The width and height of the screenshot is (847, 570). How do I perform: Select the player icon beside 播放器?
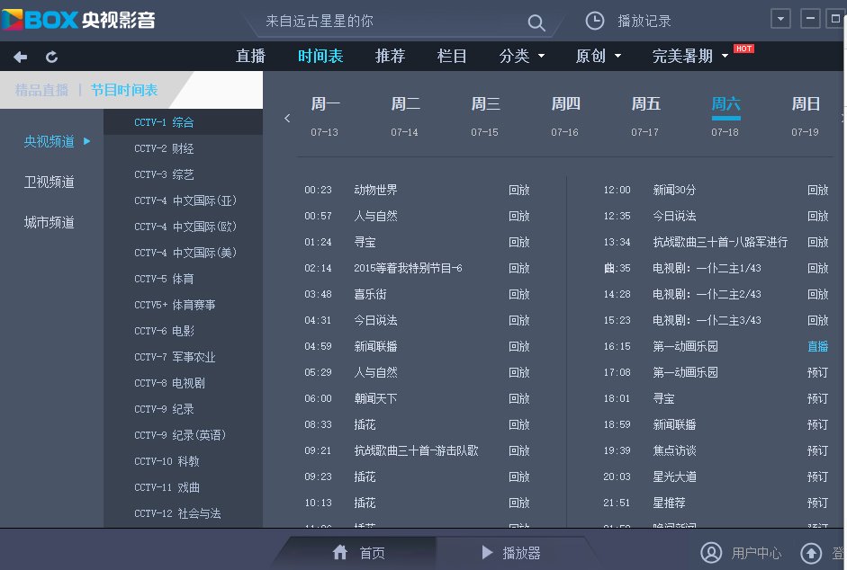tap(487, 553)
